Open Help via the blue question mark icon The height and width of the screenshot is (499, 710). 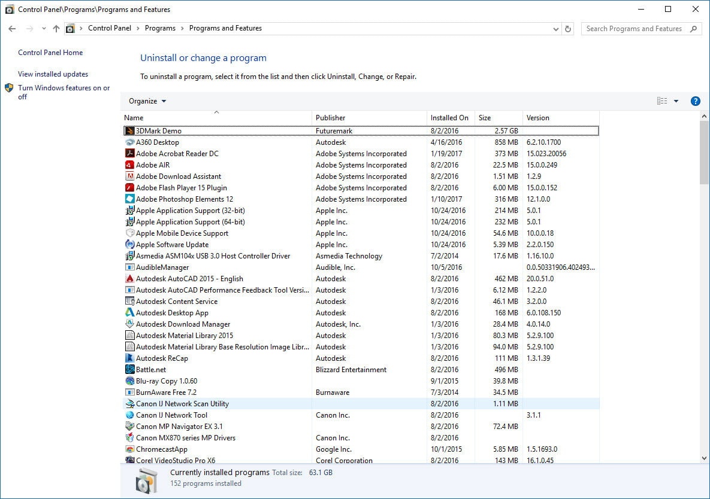(695, 101)
